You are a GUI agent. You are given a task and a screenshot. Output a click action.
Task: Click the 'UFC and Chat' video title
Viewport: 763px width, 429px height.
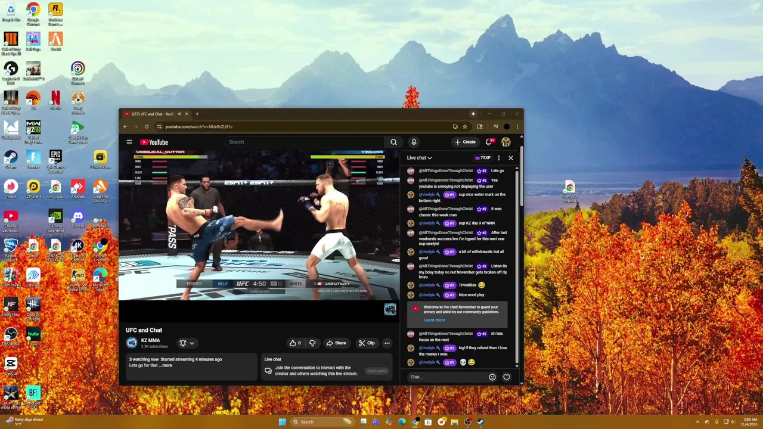point(144,330)
